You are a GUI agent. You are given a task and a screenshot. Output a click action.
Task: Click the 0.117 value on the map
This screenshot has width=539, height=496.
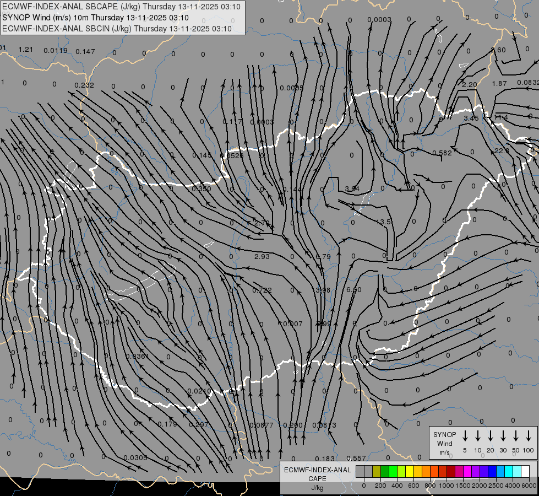pos(232,121)
